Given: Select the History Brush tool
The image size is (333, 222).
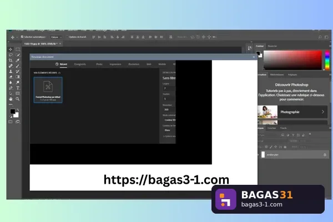Looking at the screenshot, I should click(x=18, y=72).
